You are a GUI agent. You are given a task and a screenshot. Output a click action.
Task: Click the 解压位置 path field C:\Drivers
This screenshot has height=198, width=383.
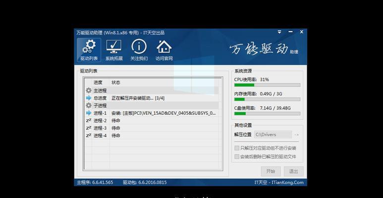(x=273, y=135)
